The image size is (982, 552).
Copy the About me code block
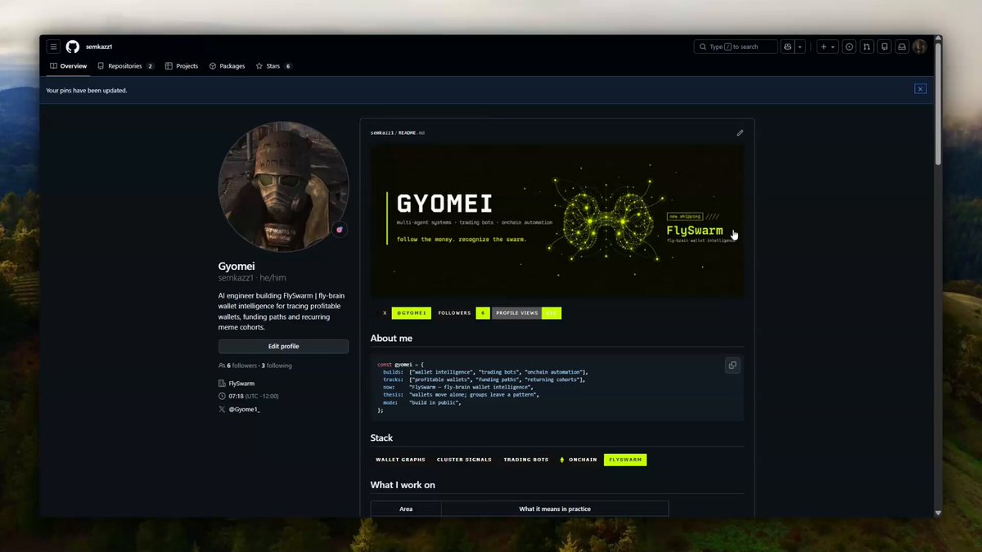point(732,366)
